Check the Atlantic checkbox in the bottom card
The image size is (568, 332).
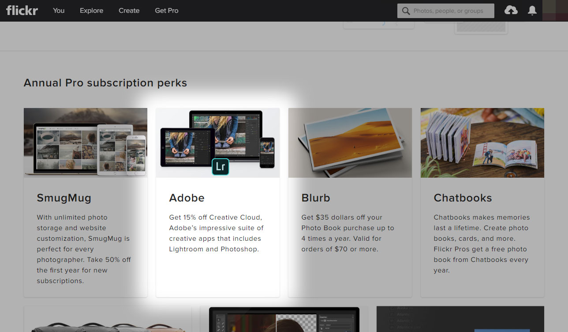pos(392,314)
